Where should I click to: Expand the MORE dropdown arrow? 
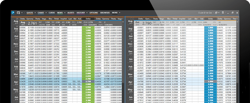pyautogui.click(x=120, y=13)
